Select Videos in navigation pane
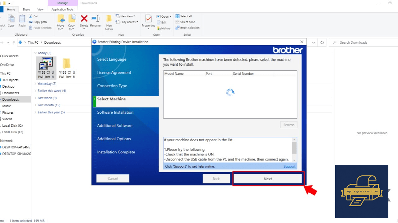The width and height of the screenshot is (398, 223). pos(7,119)
